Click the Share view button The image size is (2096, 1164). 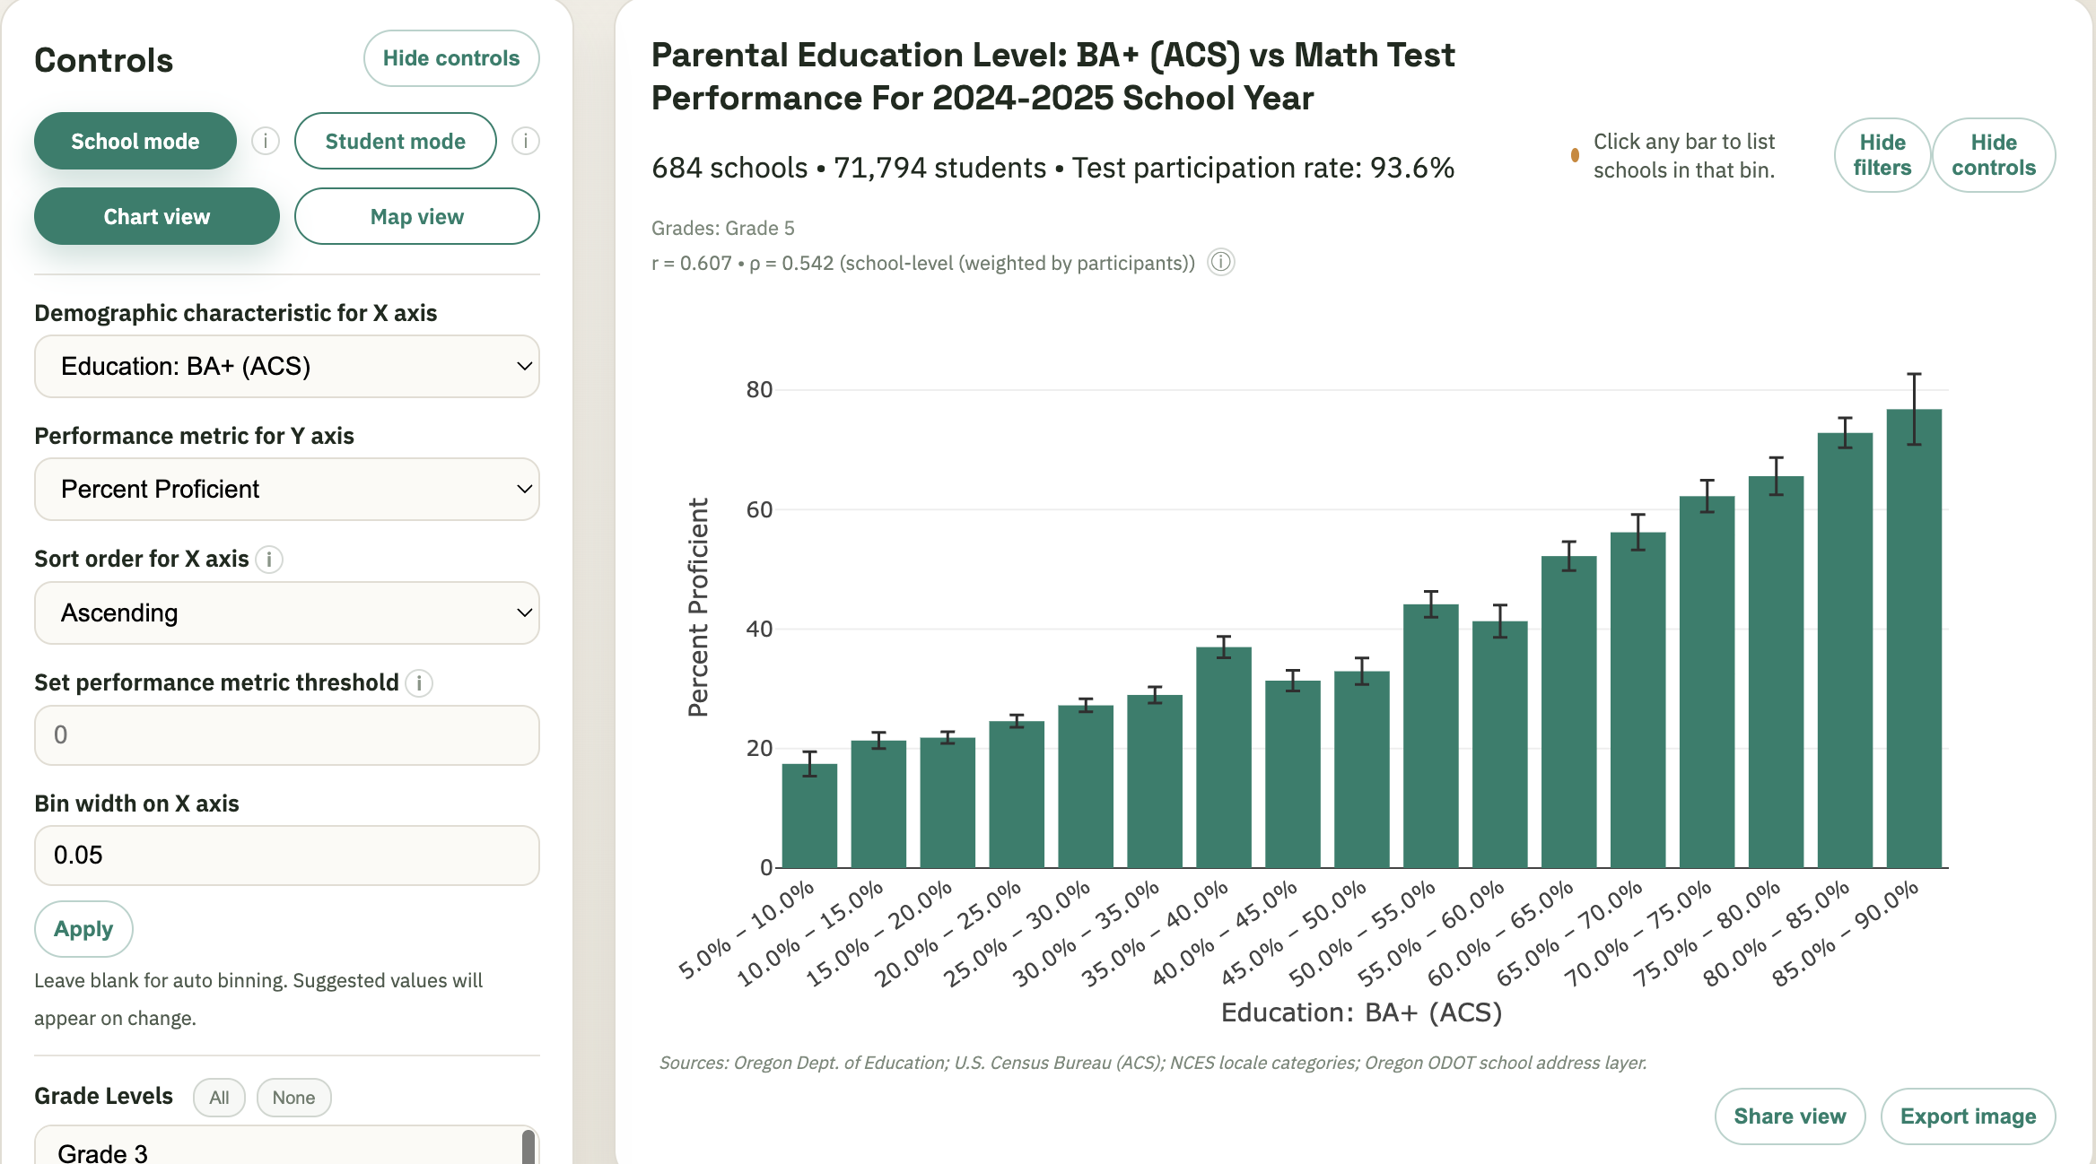click(1789, 1116)
